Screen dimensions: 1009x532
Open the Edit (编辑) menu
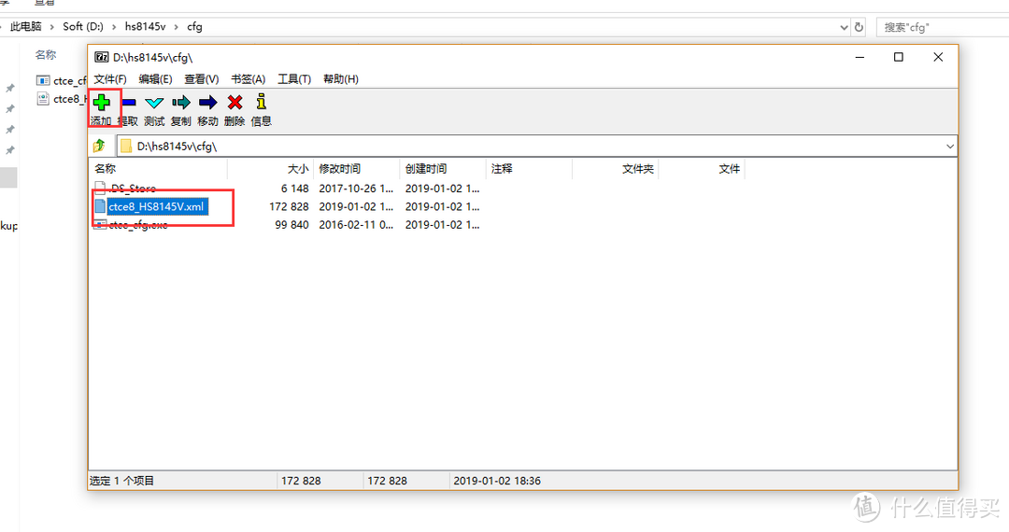pos(155,79)
